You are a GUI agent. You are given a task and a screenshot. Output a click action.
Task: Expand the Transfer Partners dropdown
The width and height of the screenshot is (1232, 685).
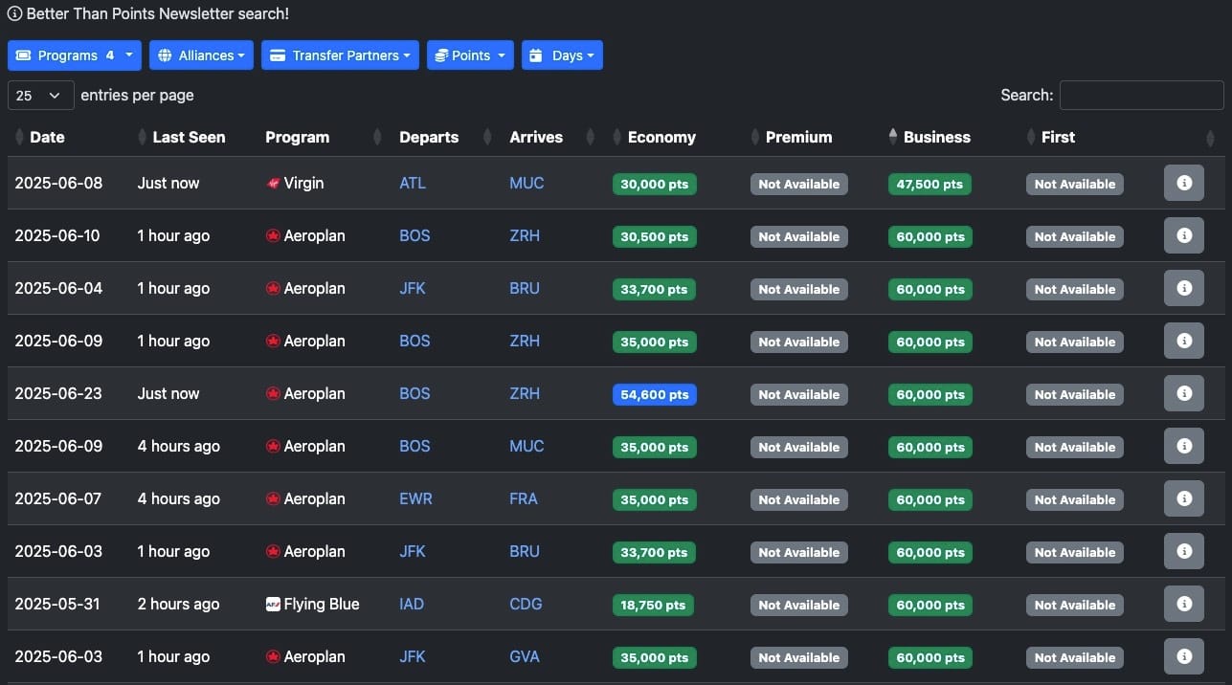pos(340,55)
